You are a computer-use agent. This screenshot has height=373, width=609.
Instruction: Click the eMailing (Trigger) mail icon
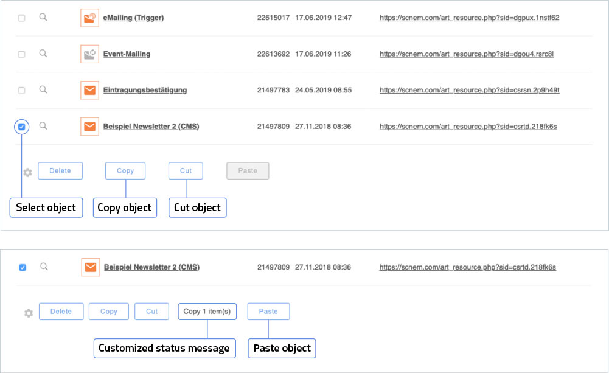[89, 18]
